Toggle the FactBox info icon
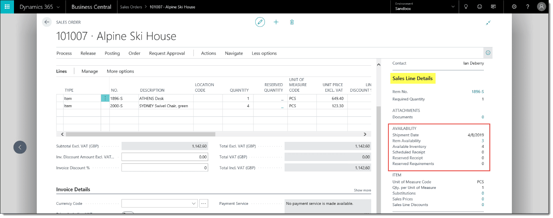553x218 pixels. (x=488, y=53)
